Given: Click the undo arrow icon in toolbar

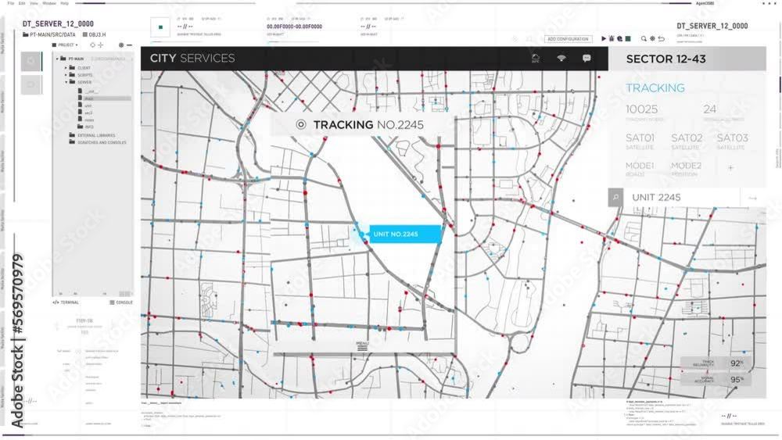Looking at the screenshot, I should [x=662, y=38].
